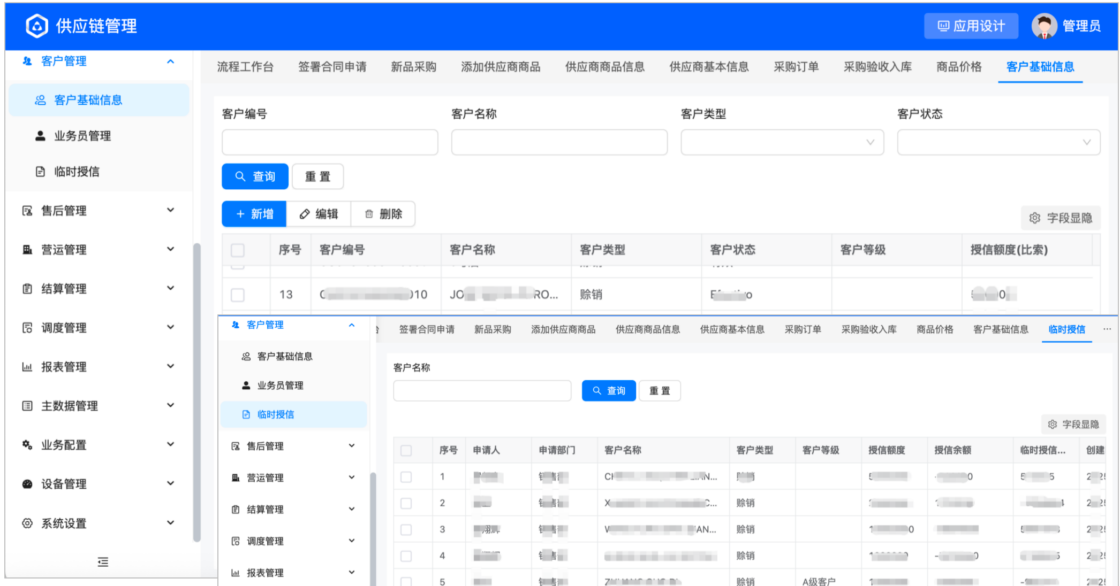Screen dimensions: 1120x586
Task: Click the 结算管理 icon in the lower sidebar
Action: pos(235,510)
